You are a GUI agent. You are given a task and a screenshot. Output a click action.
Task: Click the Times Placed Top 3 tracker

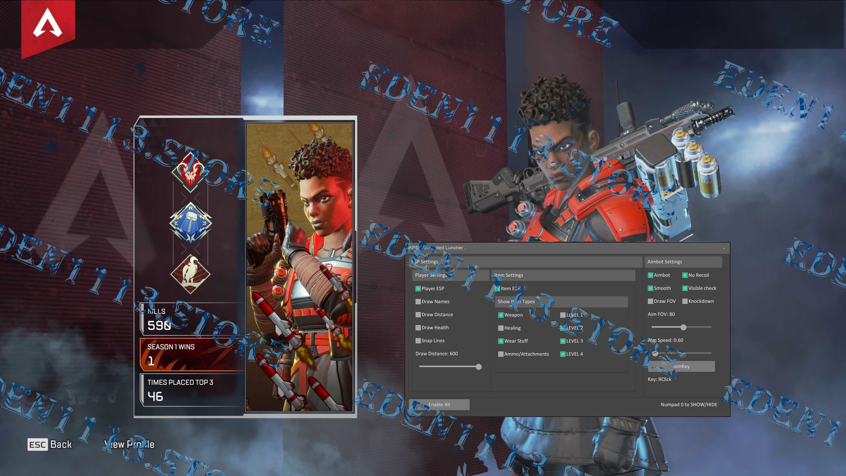(192, 390)
